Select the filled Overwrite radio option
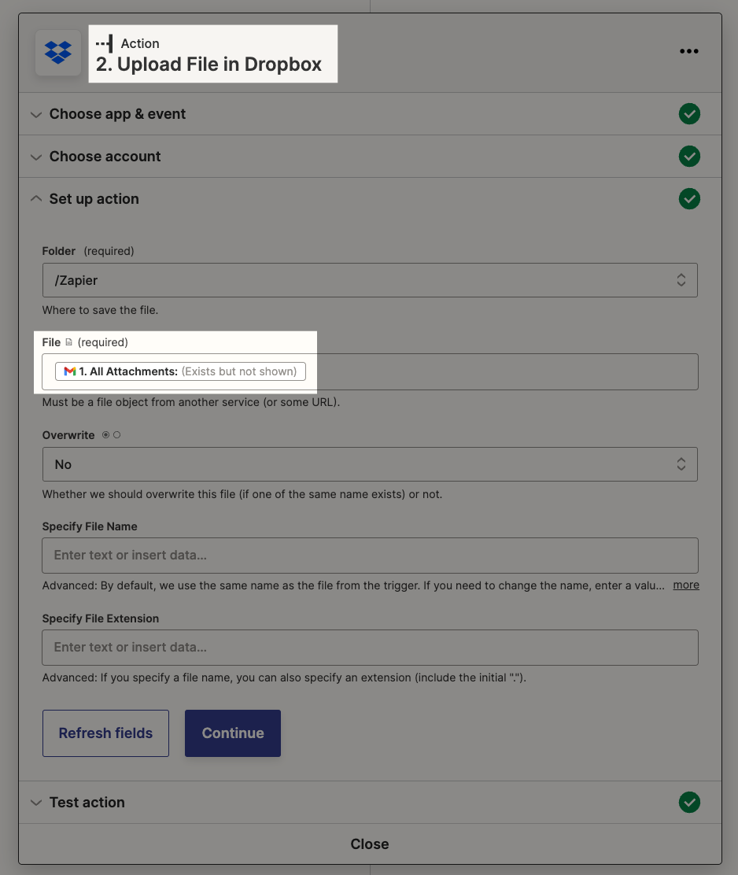This screenshot has height=875, width=738. pyautogui.click(x=105, y=434)
